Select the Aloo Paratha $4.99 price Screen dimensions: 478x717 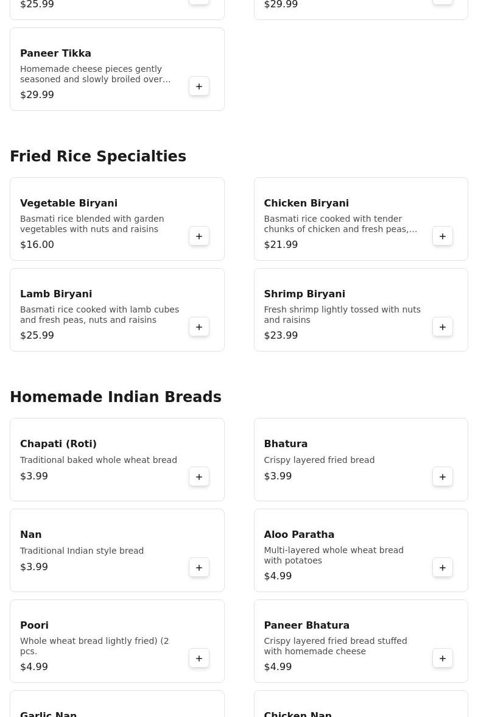tap(278, 576)
